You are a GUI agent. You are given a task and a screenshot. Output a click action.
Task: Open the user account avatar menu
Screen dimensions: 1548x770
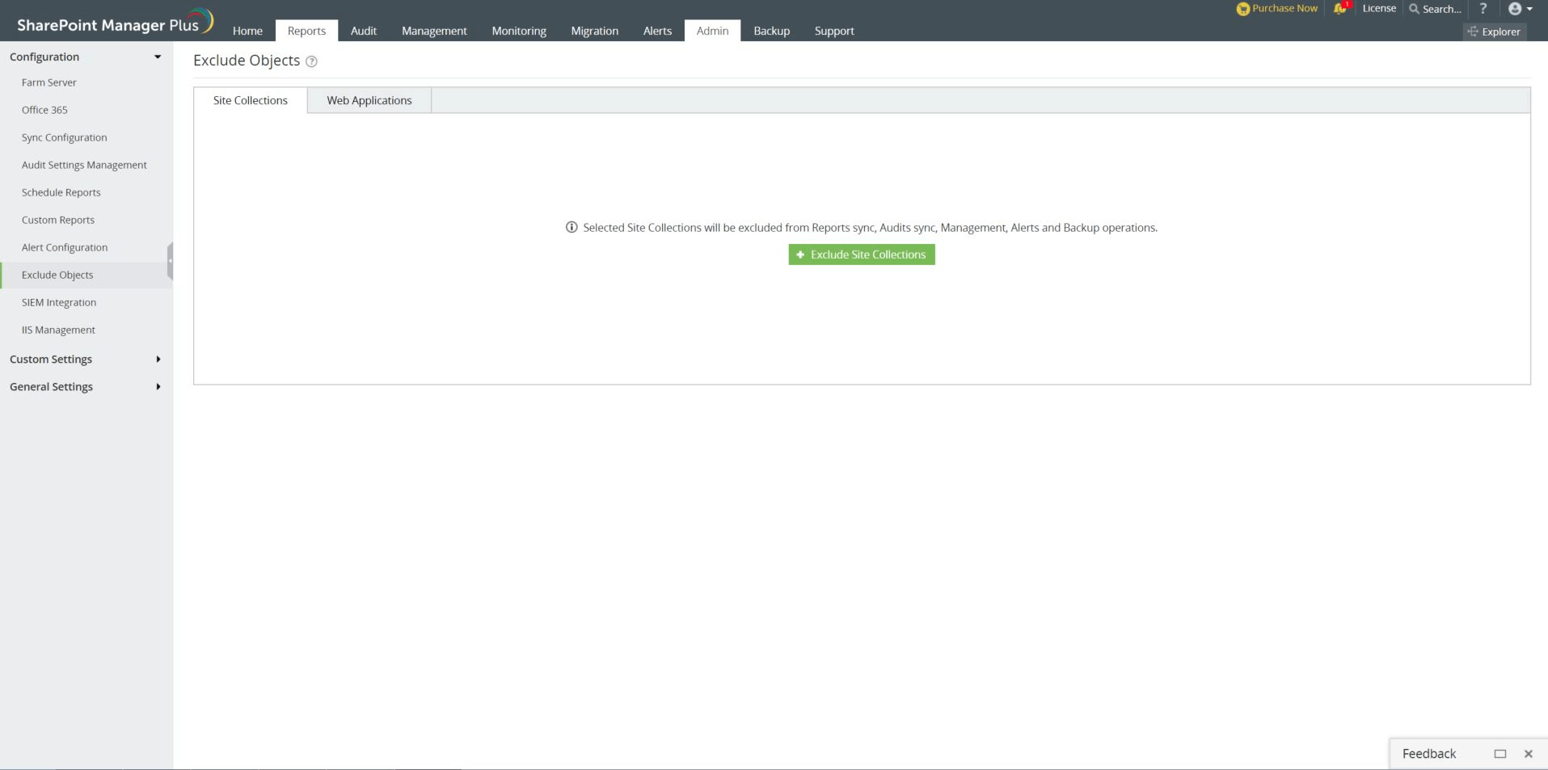pos(1520,8)
